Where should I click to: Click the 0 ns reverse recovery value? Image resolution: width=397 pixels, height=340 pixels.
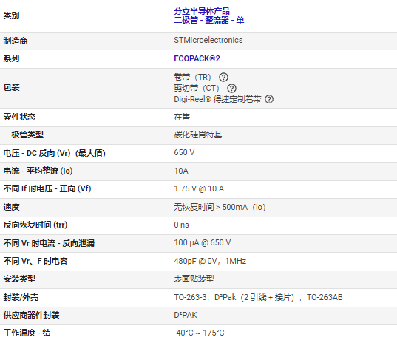(181, 225)
